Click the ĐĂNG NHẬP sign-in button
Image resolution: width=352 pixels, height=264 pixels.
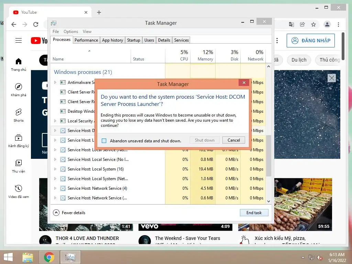coord(310,41)
